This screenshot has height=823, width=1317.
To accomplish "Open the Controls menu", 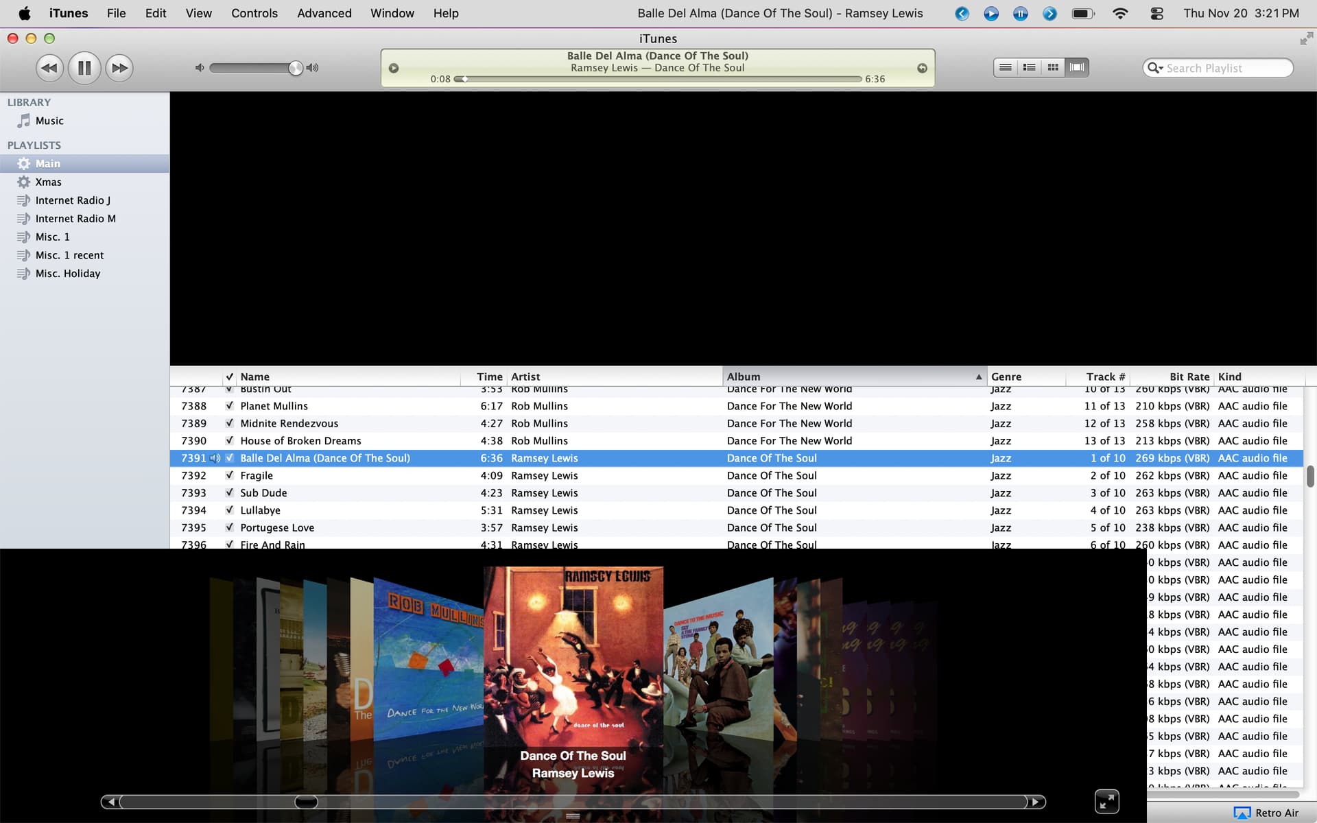I will (x=254, y=13).
